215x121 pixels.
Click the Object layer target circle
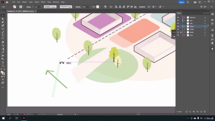pyautogui.click(x=205, y=26)
